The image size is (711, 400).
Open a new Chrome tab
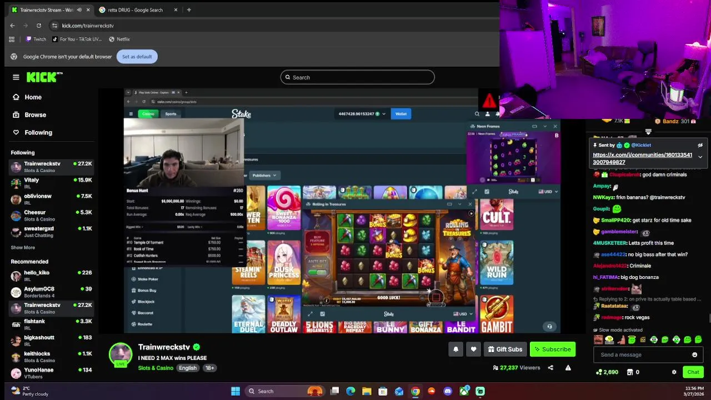pos(189,10)
